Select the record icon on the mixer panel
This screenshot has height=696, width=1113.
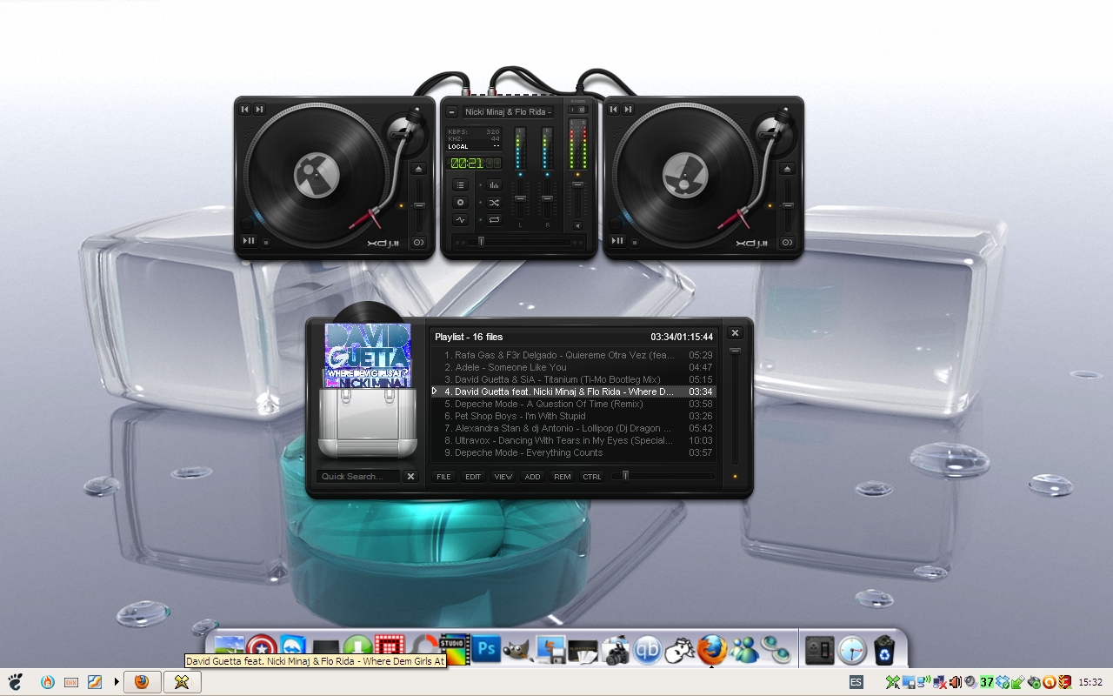(461, 203)
